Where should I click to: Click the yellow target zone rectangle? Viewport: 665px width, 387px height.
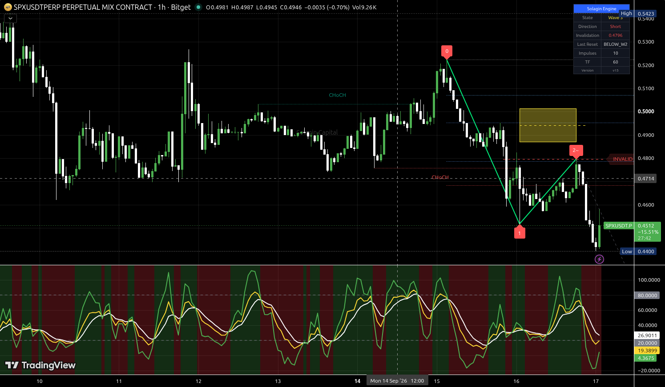coord(548,125)
